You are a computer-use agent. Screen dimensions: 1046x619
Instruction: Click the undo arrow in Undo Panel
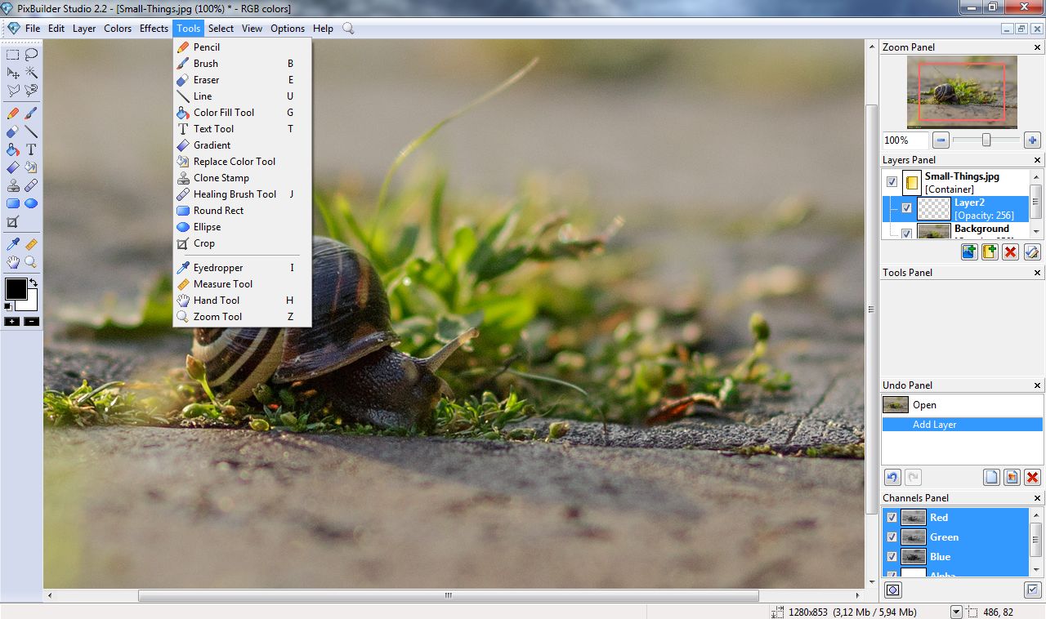coord(892,478)
